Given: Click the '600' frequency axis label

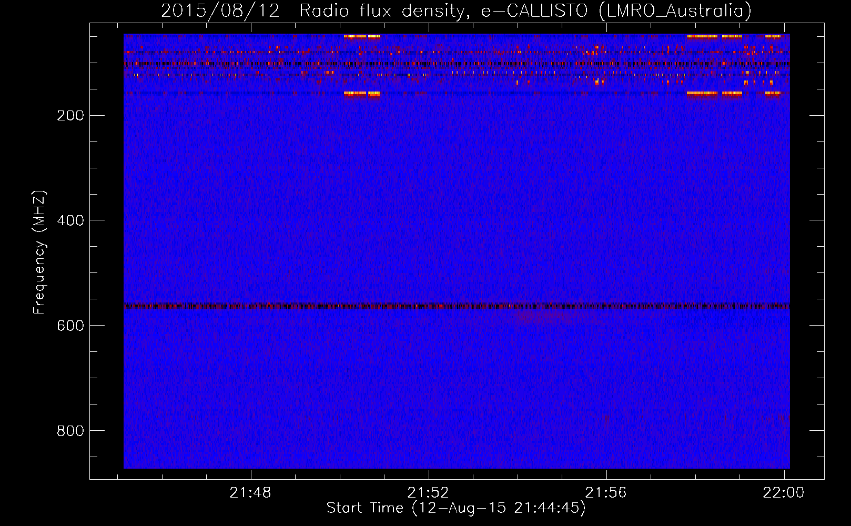Looking at the screenshot, I should [x=70, y=326].
